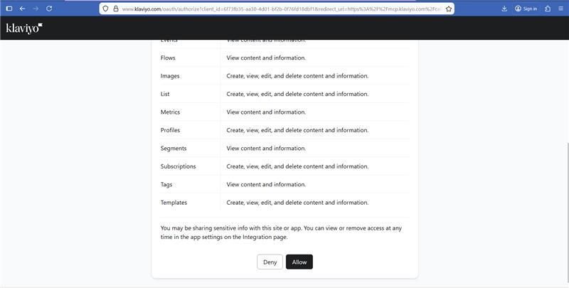Bookmark this page with the star icon
The height and width of the screenshot is (288, 569).
449,9
